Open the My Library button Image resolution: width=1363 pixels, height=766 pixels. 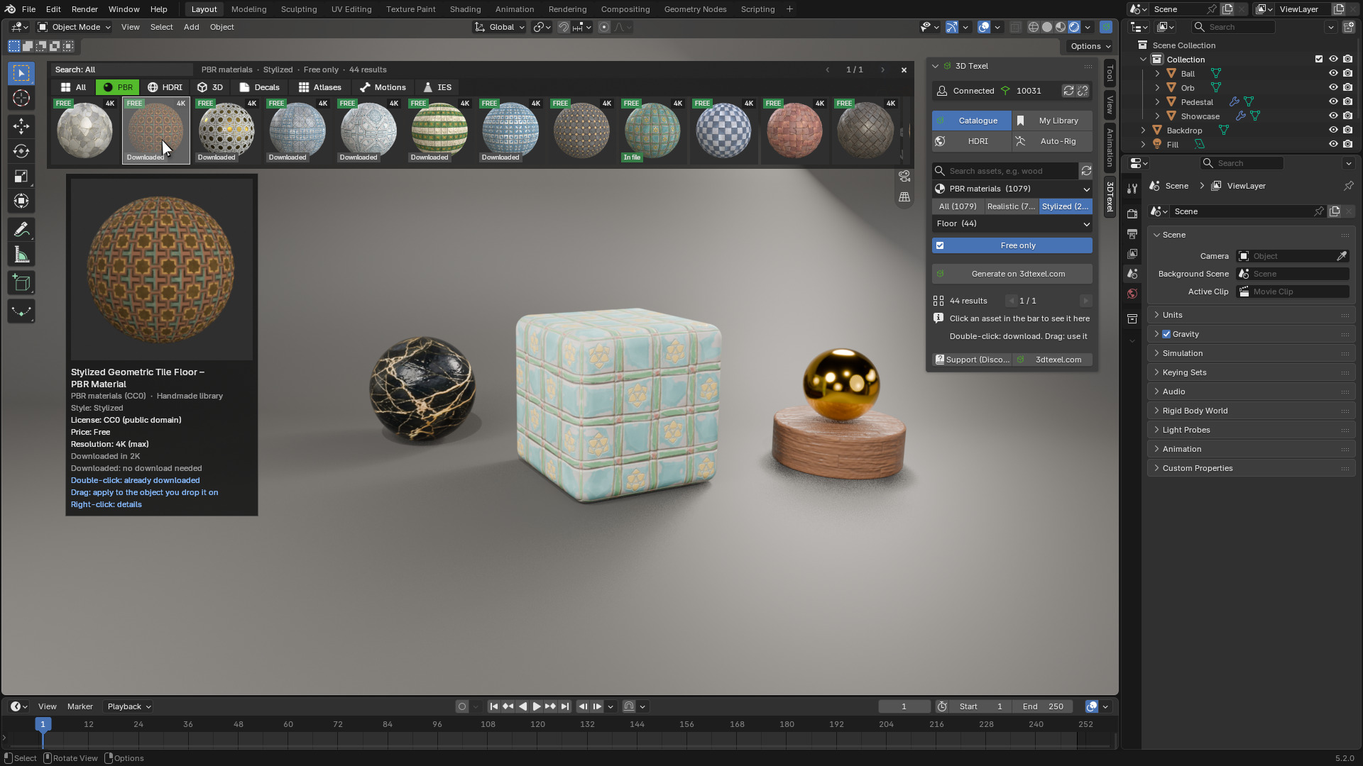1052,121
